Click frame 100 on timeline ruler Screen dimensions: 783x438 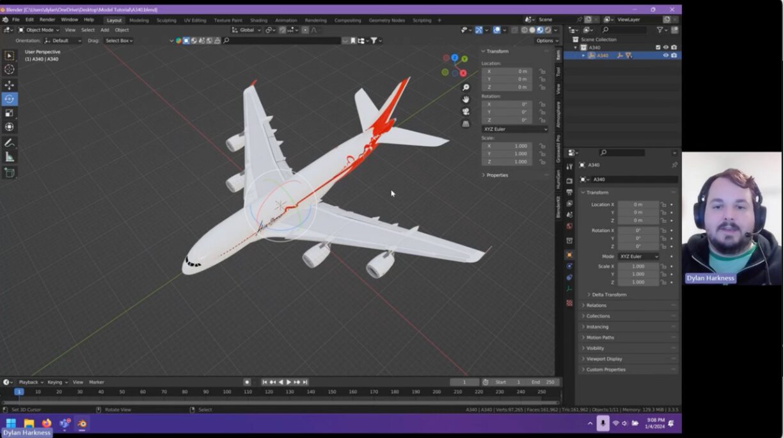226,391
